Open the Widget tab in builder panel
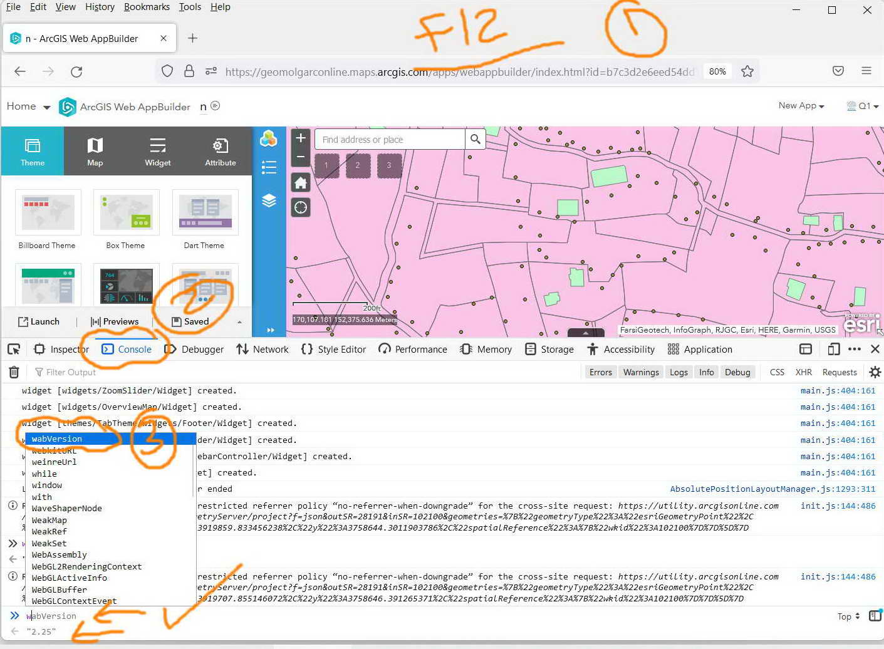 [158, 151]
